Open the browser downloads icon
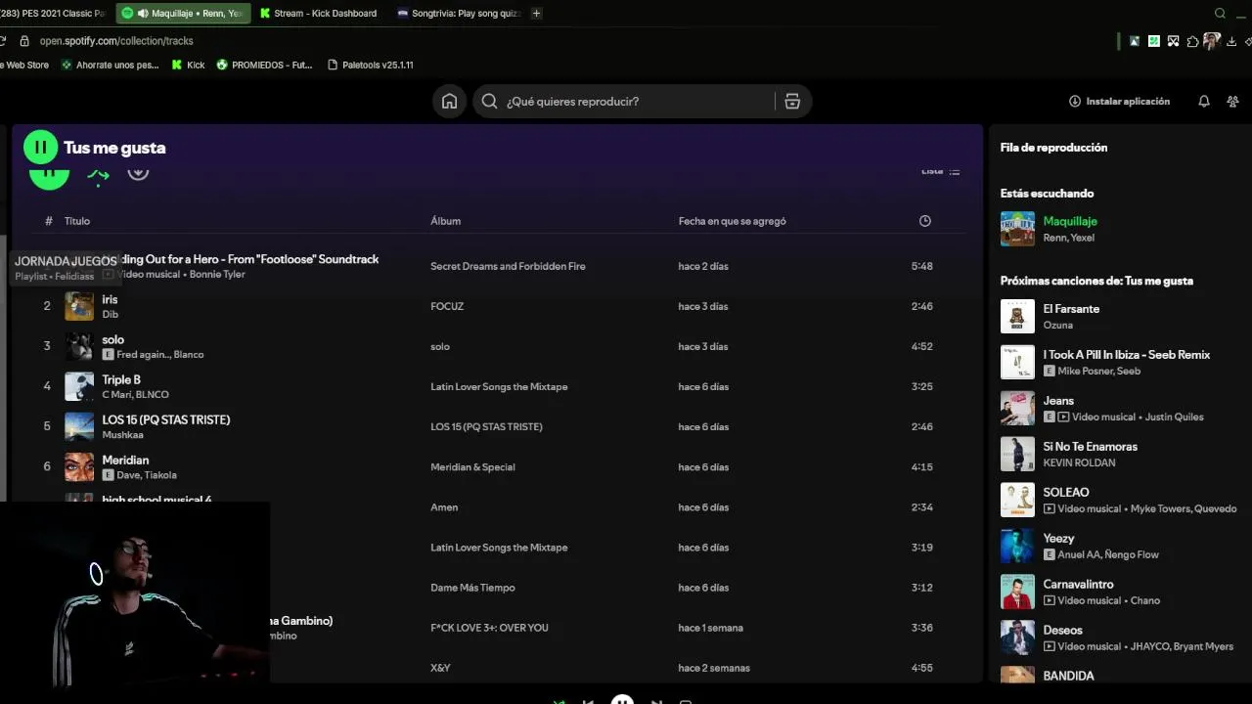 point(1231,41)
